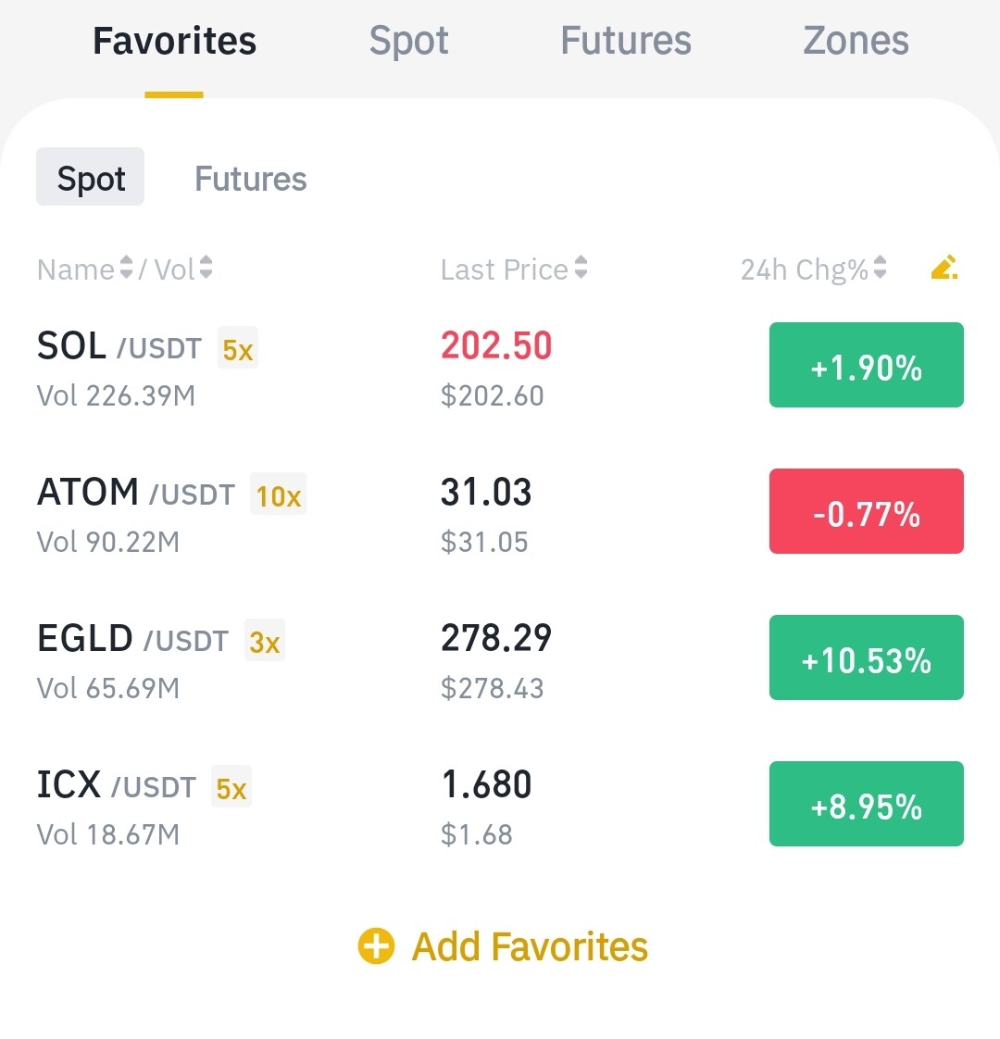This screenshot has width=1000, height=1039.
Task: Open the top Futures tab
Action: click(x=626, y=41)
